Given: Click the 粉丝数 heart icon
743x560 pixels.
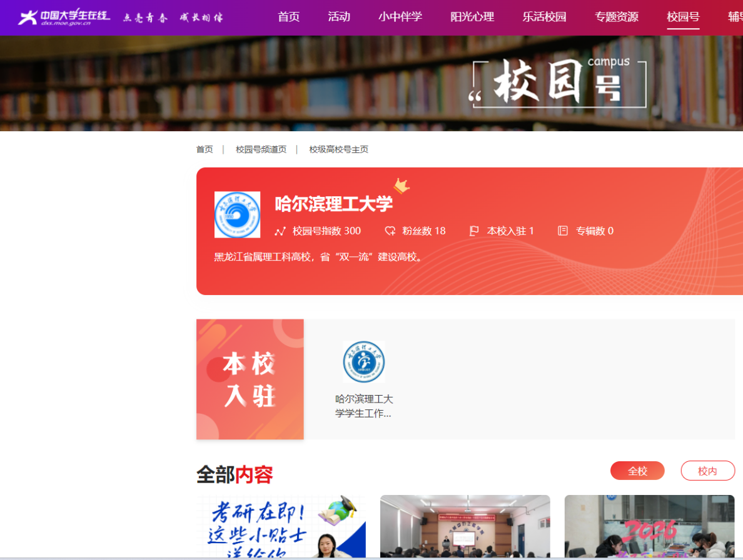Looking at the screenshot, I should click(x=390, y=231).
